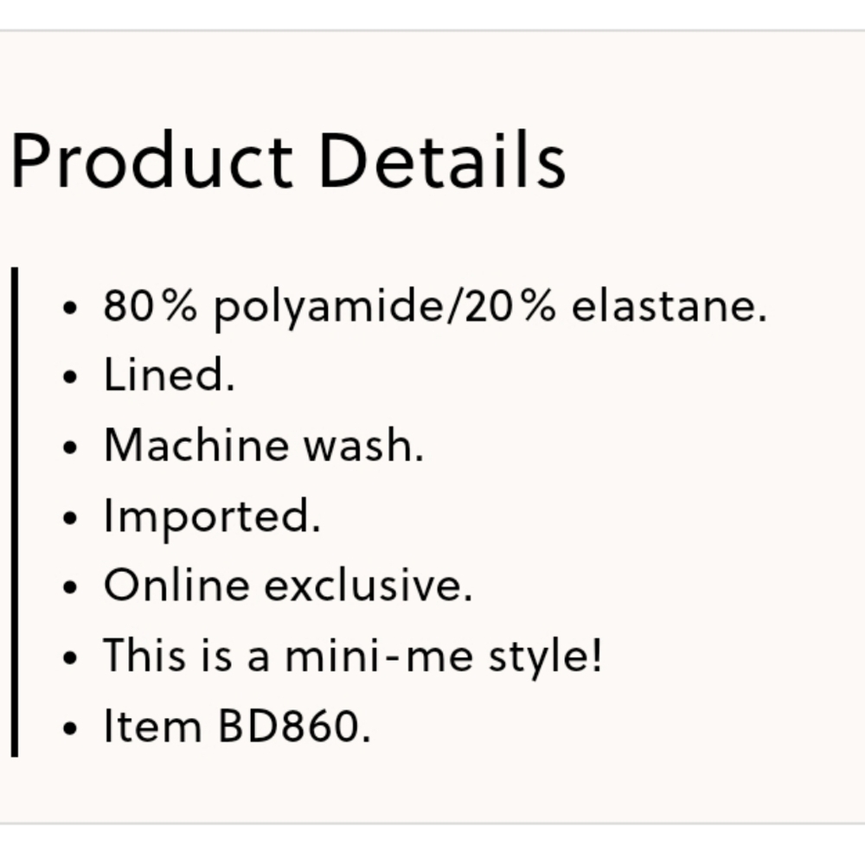
Task: Click the word elastane in first bullet
Action: pyautogui.click(x=670, y=306)
